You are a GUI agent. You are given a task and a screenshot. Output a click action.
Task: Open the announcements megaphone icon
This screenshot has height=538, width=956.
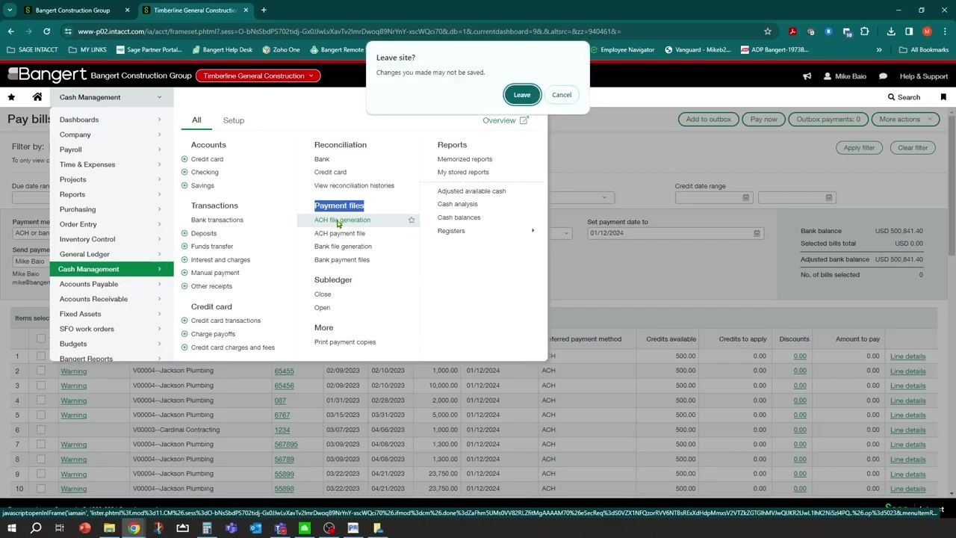pos(807,76)
